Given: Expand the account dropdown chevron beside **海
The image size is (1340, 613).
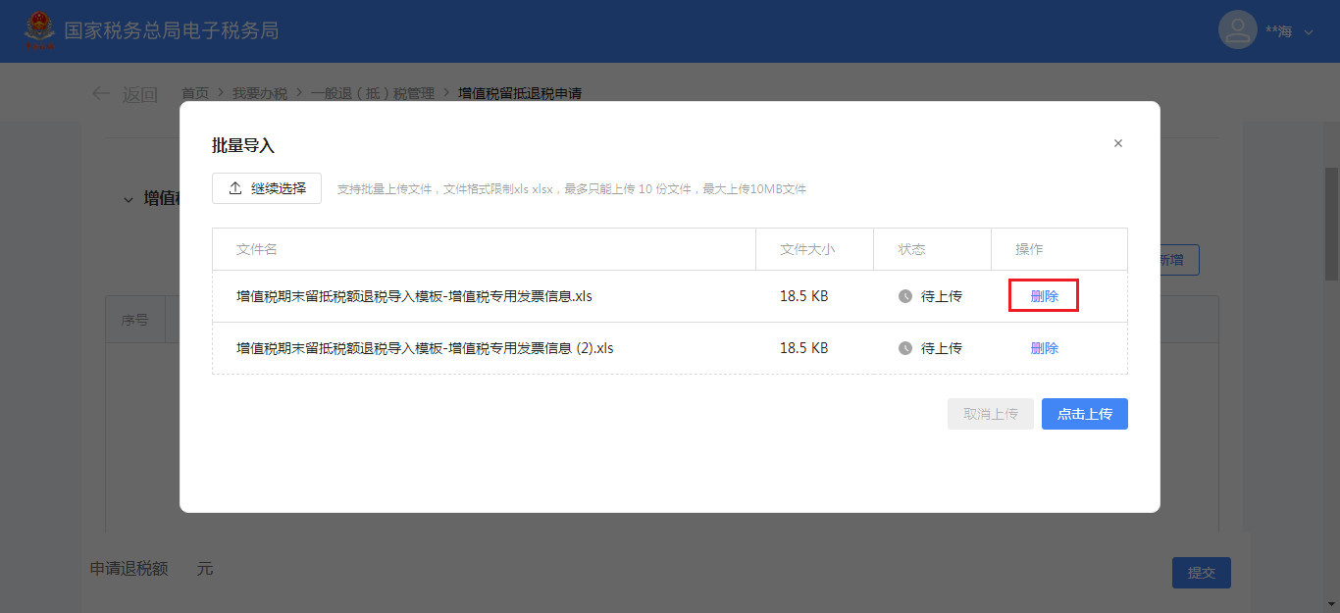Looking at the screenshot, I should 1309,32.
